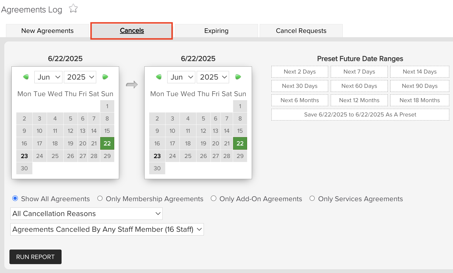Choose day 10 in the start calendar

40,131
